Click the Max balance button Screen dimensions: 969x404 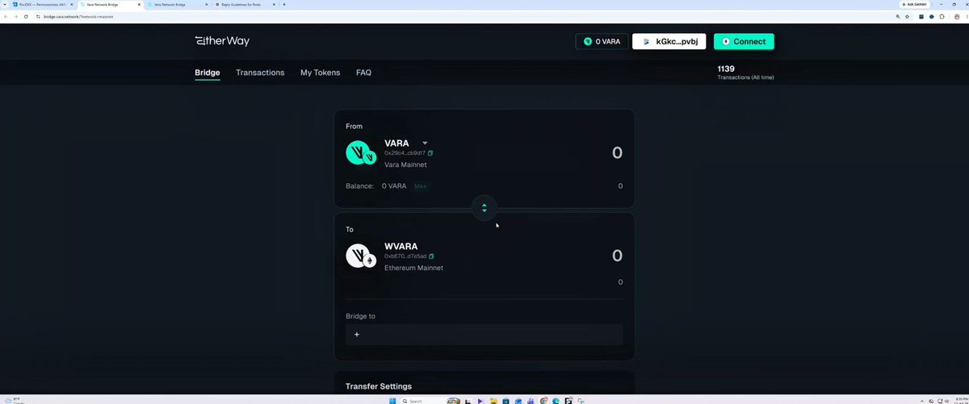[420, 186]
